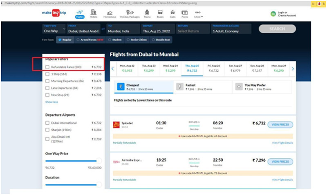This screenshot has width=327, height=195.
Task: Select the Mon, Aug 29 date tab
Action: pos(279,68)
